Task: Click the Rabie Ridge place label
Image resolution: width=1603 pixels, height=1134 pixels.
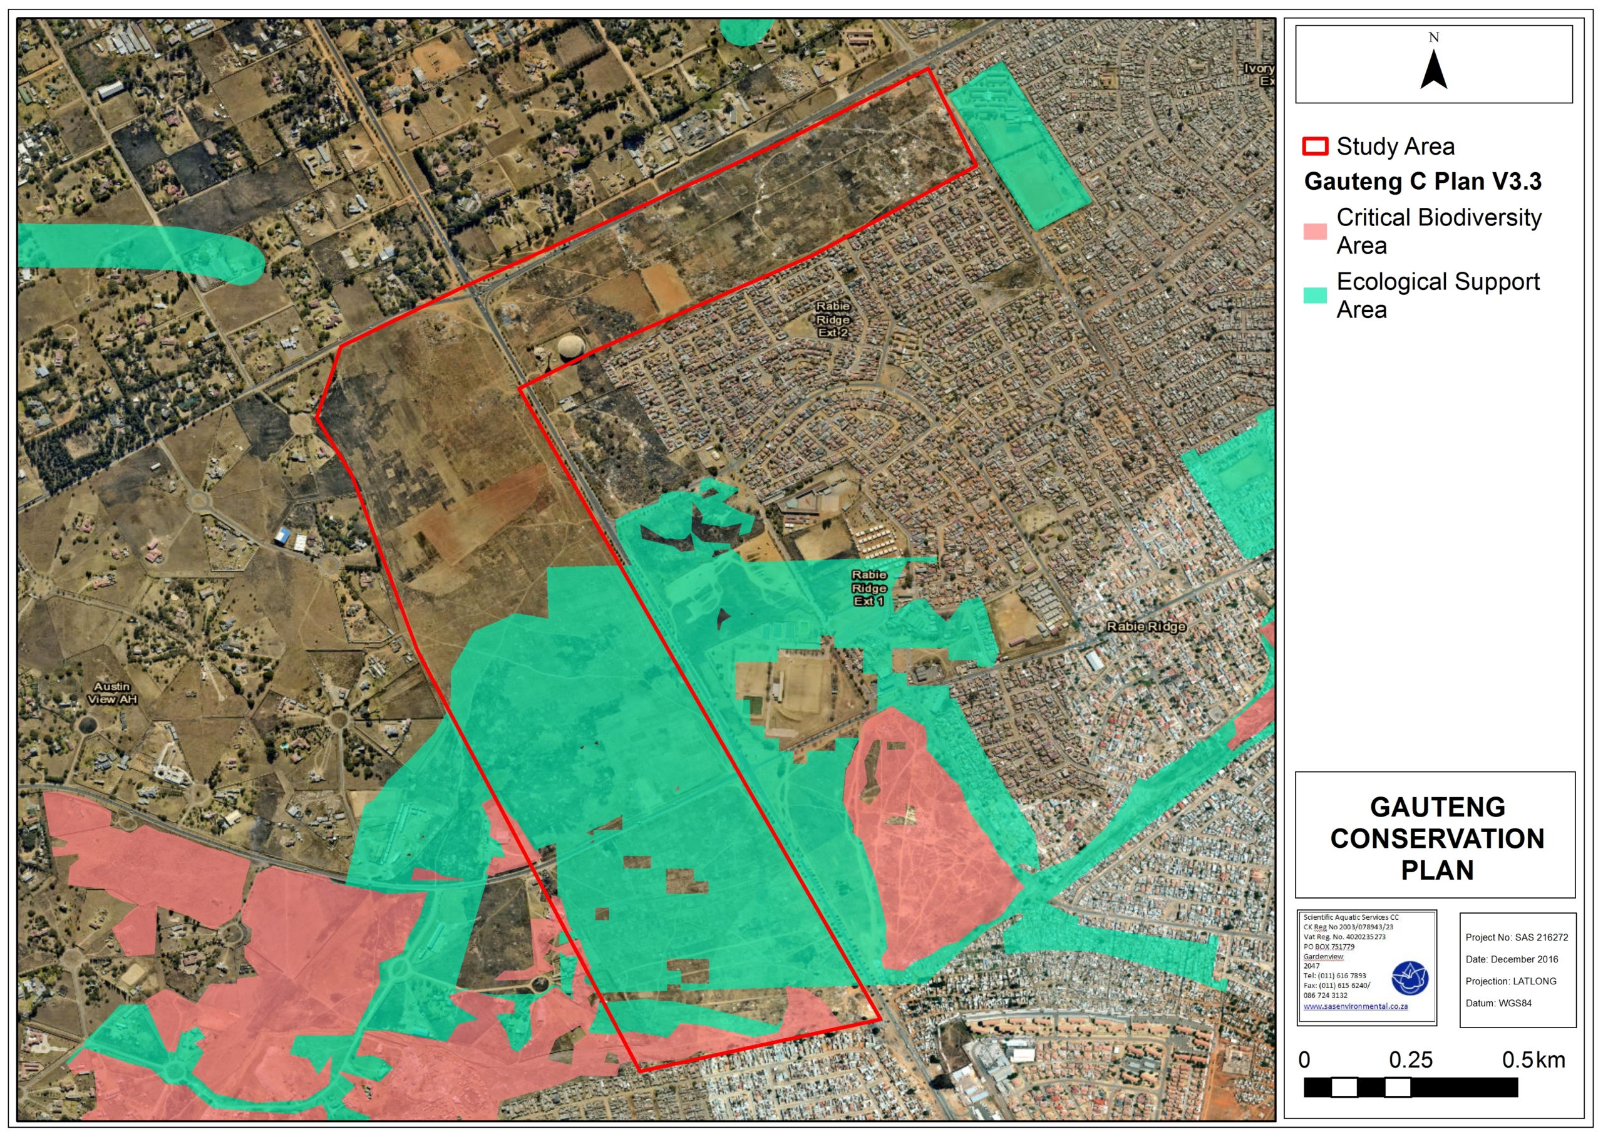Action: point(1146,626)
